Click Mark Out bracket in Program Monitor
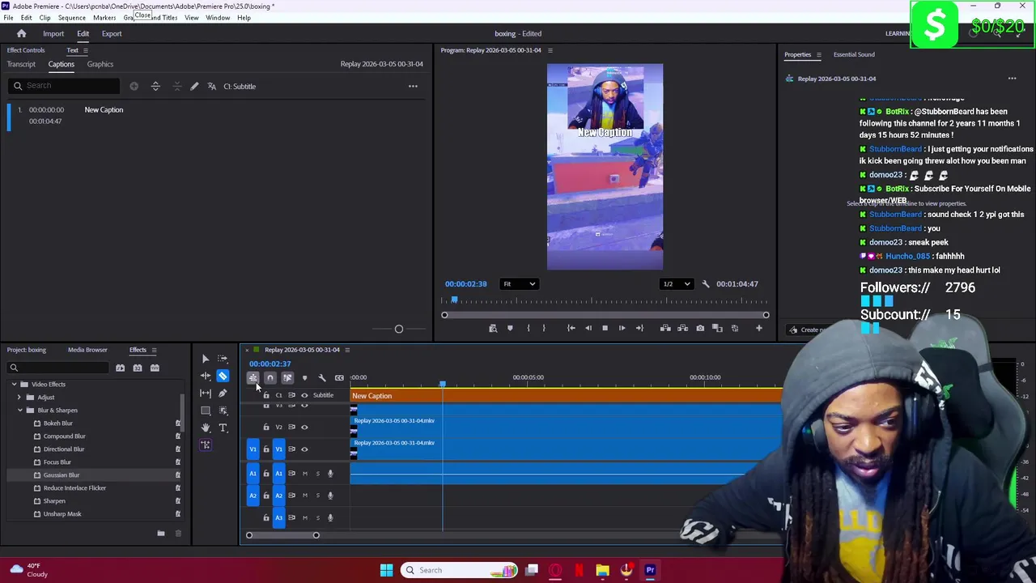 point(544,328)
